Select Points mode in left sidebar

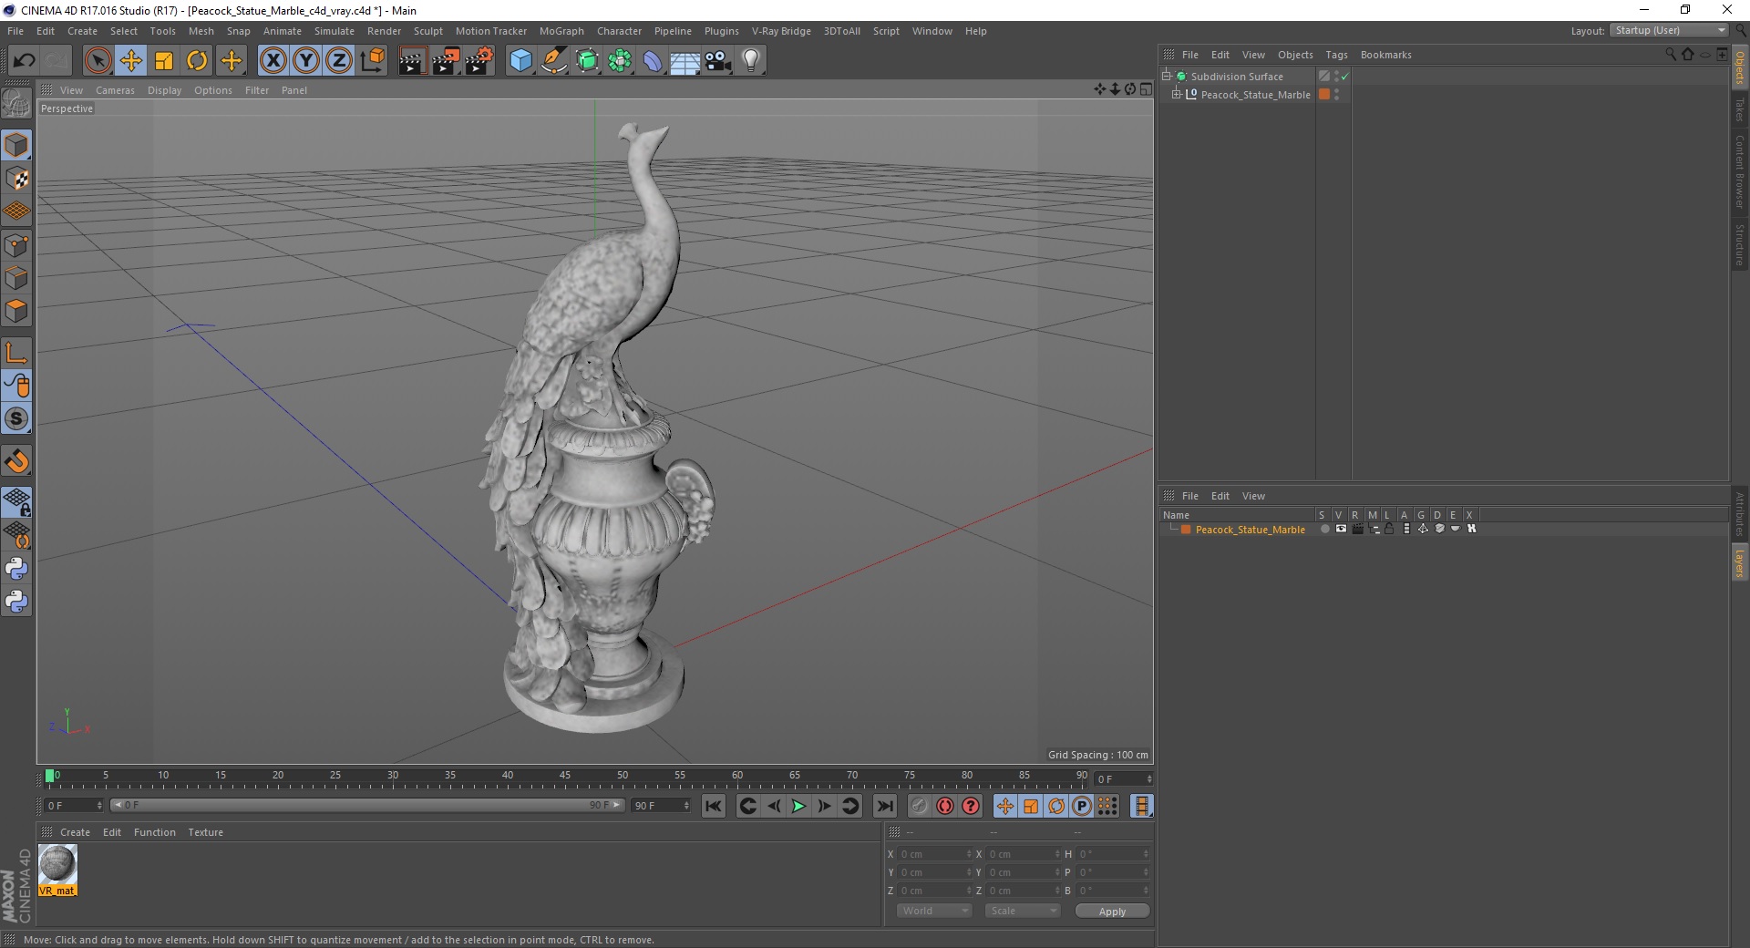click(16, 245)
